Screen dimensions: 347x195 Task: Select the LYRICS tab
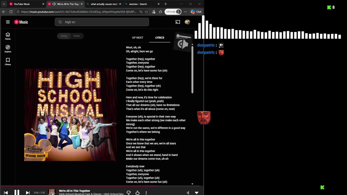pos(160,38)
